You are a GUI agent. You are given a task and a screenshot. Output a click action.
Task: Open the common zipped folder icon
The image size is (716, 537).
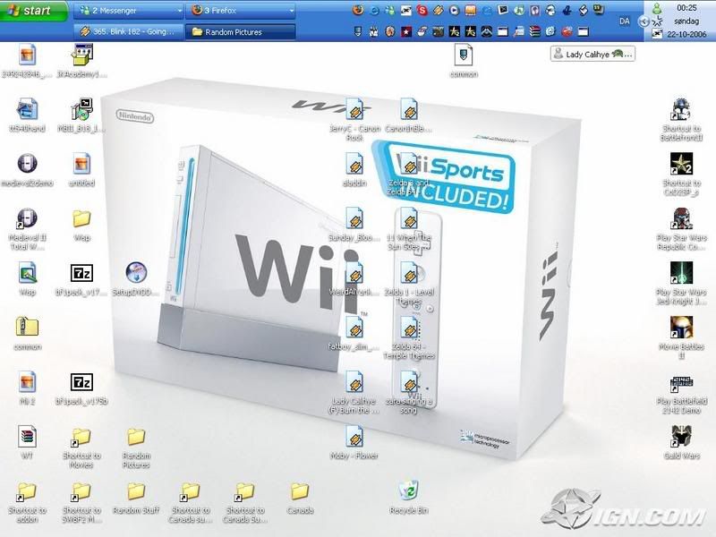(28, 333)
